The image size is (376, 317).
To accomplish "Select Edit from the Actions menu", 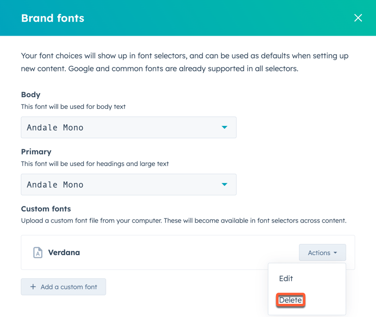I will (x=286, y=278).
